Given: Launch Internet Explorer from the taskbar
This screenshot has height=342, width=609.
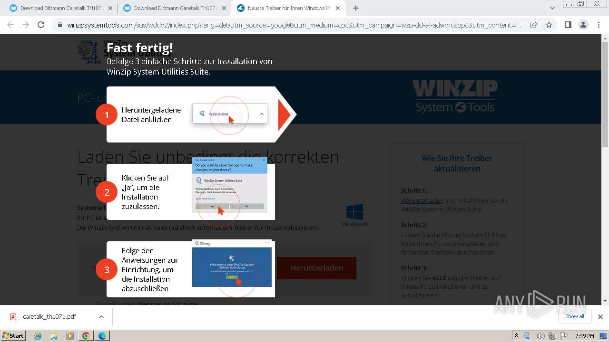Looking at the screenshot, I should click(x=38, y=336).
